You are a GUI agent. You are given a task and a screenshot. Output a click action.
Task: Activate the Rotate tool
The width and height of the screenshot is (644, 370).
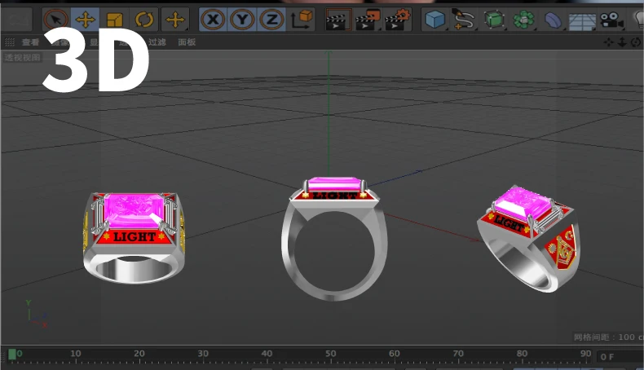(143, 20)
